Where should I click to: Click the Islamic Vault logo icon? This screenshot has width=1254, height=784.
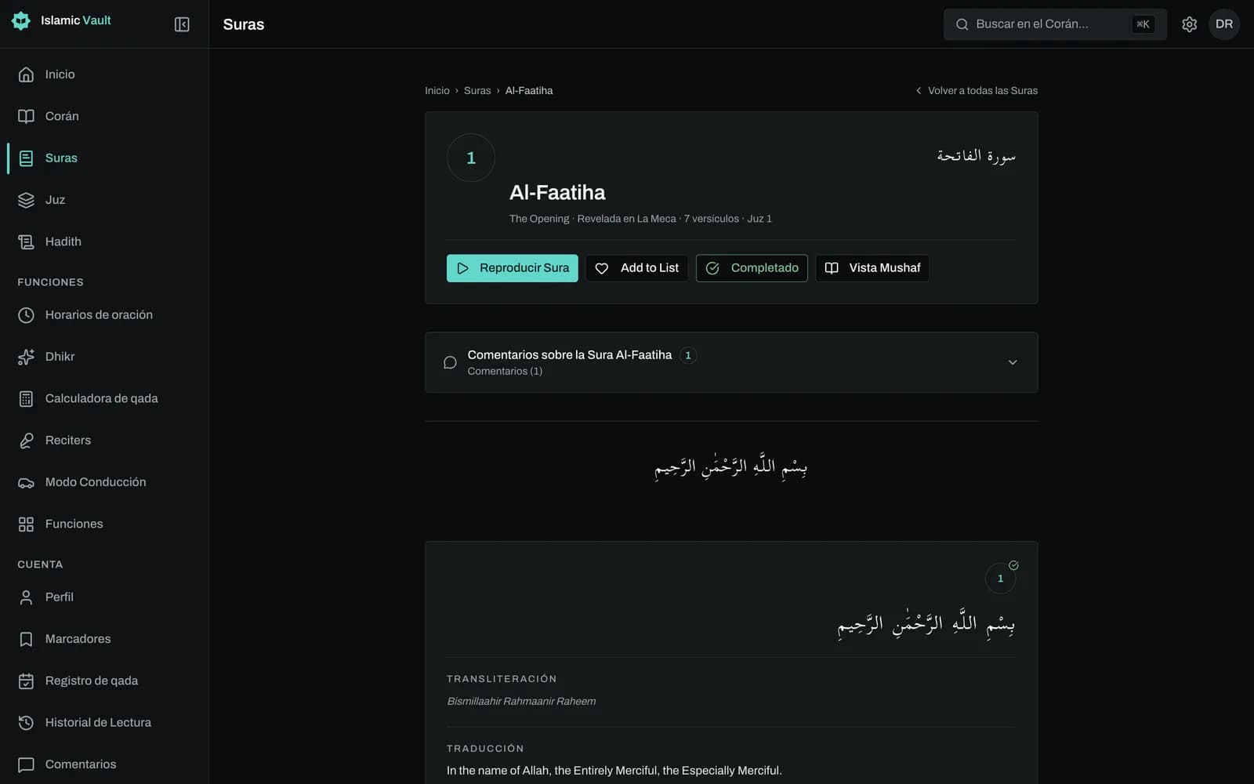(21, 20)
